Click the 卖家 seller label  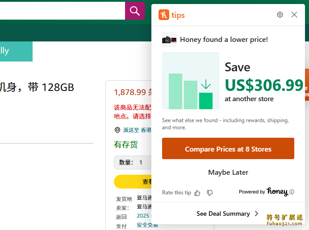[x=122, y=208]
